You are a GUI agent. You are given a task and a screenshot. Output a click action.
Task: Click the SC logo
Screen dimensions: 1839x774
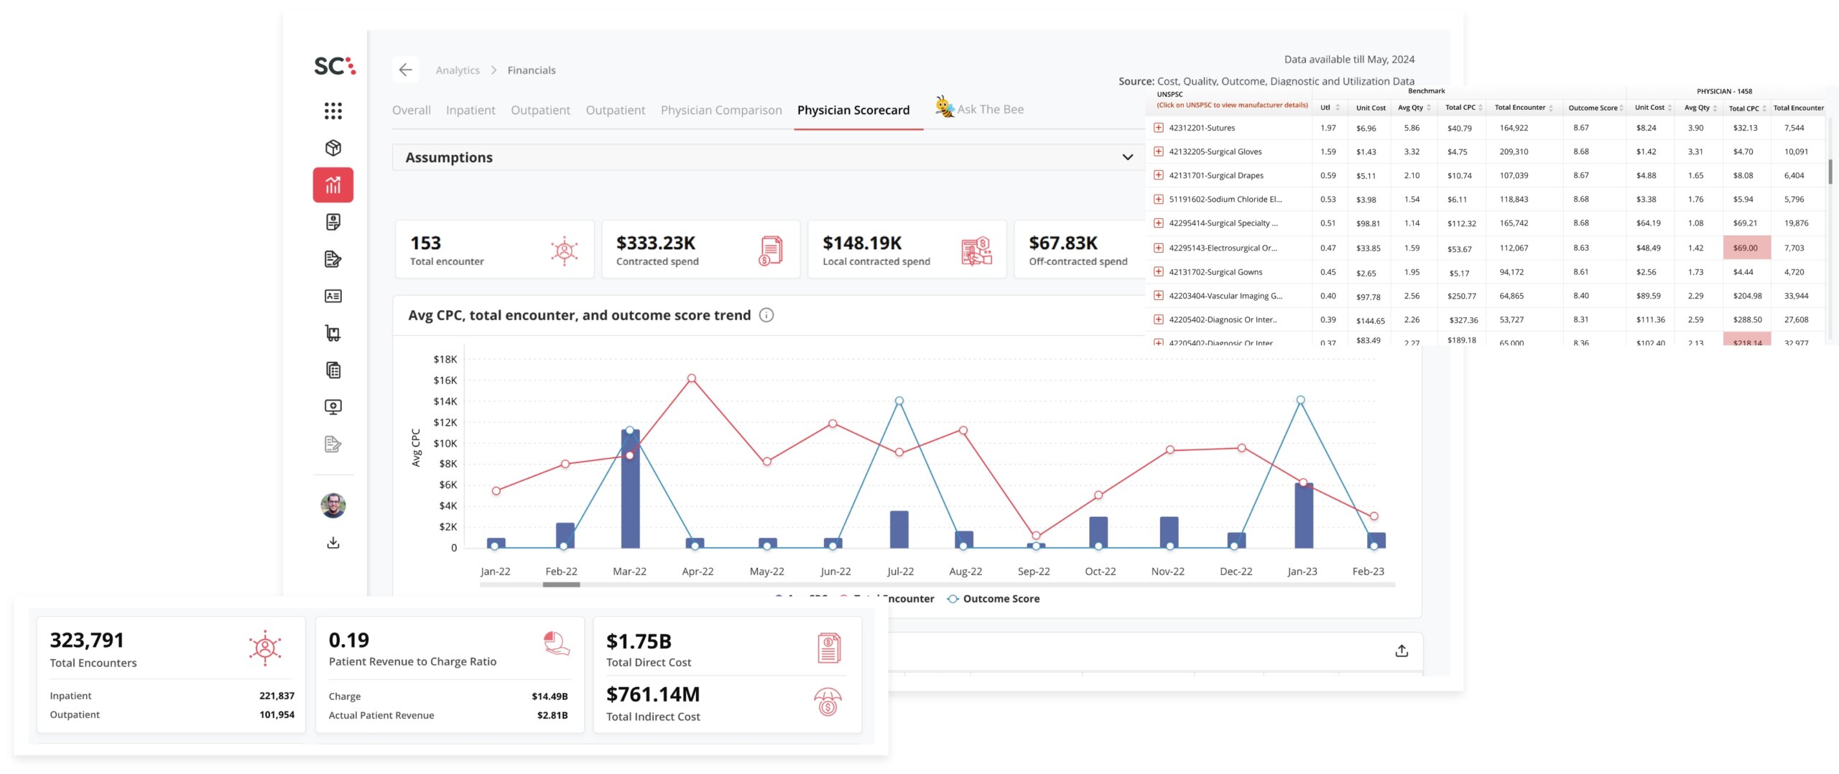(335, 66)
